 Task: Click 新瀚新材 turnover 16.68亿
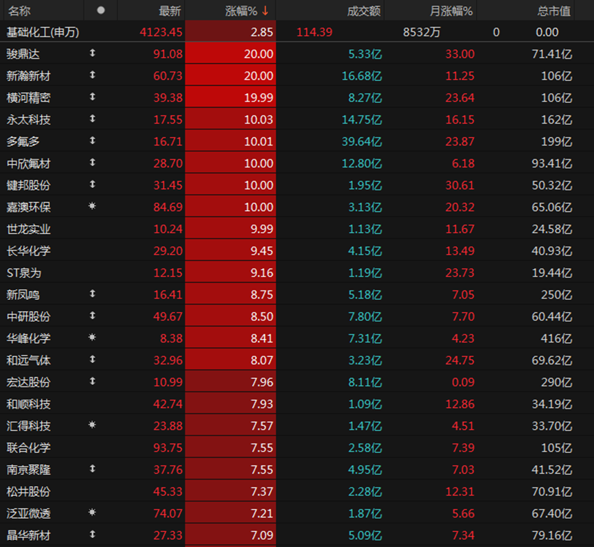[362, 76]
